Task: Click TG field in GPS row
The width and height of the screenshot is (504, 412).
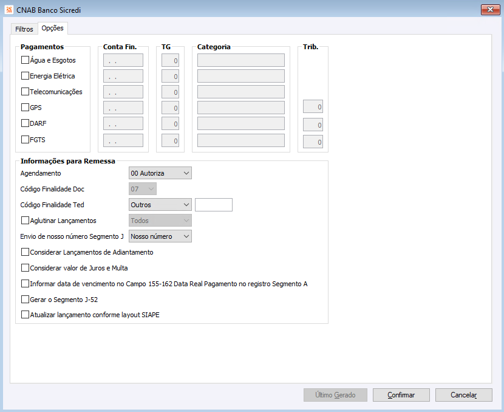Action: click(x=170, y=108)
